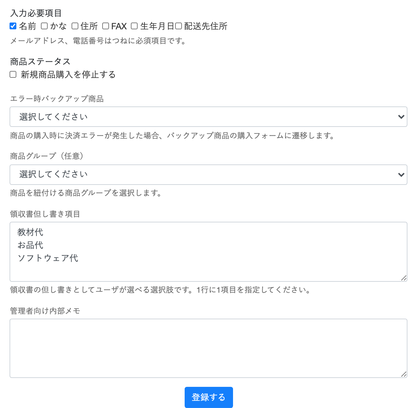
Task: Enable the 生年月日 checkbox
Action: (135, 26)
